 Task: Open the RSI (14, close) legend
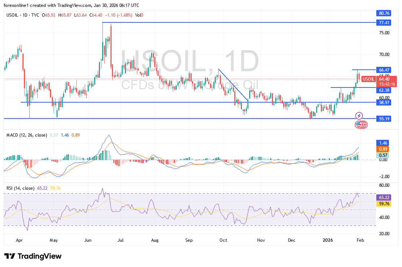point(21,188)
